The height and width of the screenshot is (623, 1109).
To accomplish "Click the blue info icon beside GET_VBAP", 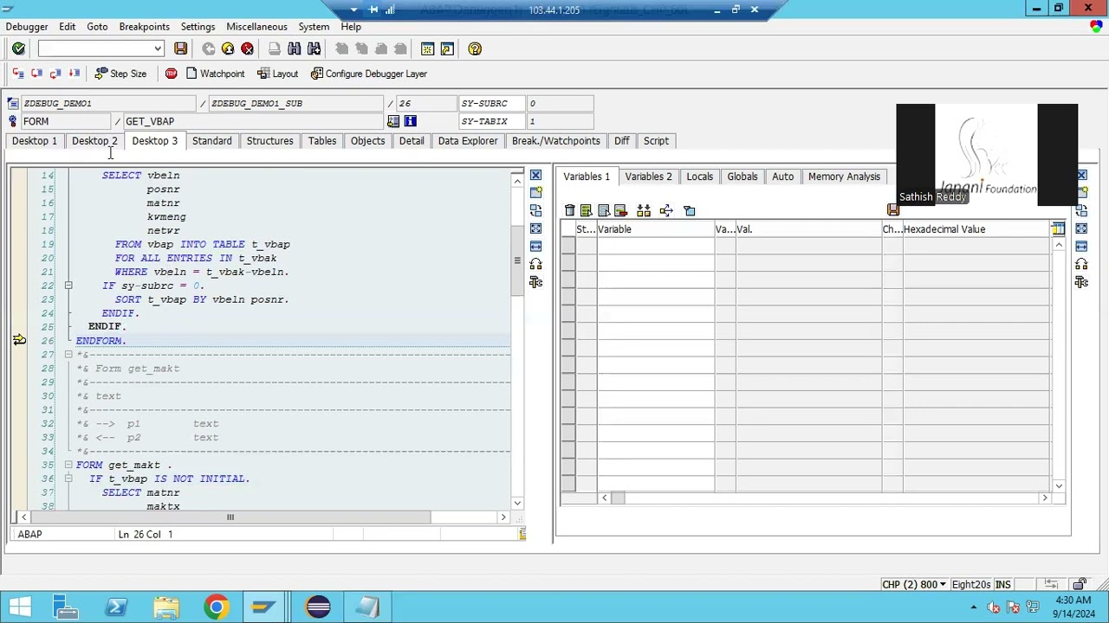I will point(410,121).
